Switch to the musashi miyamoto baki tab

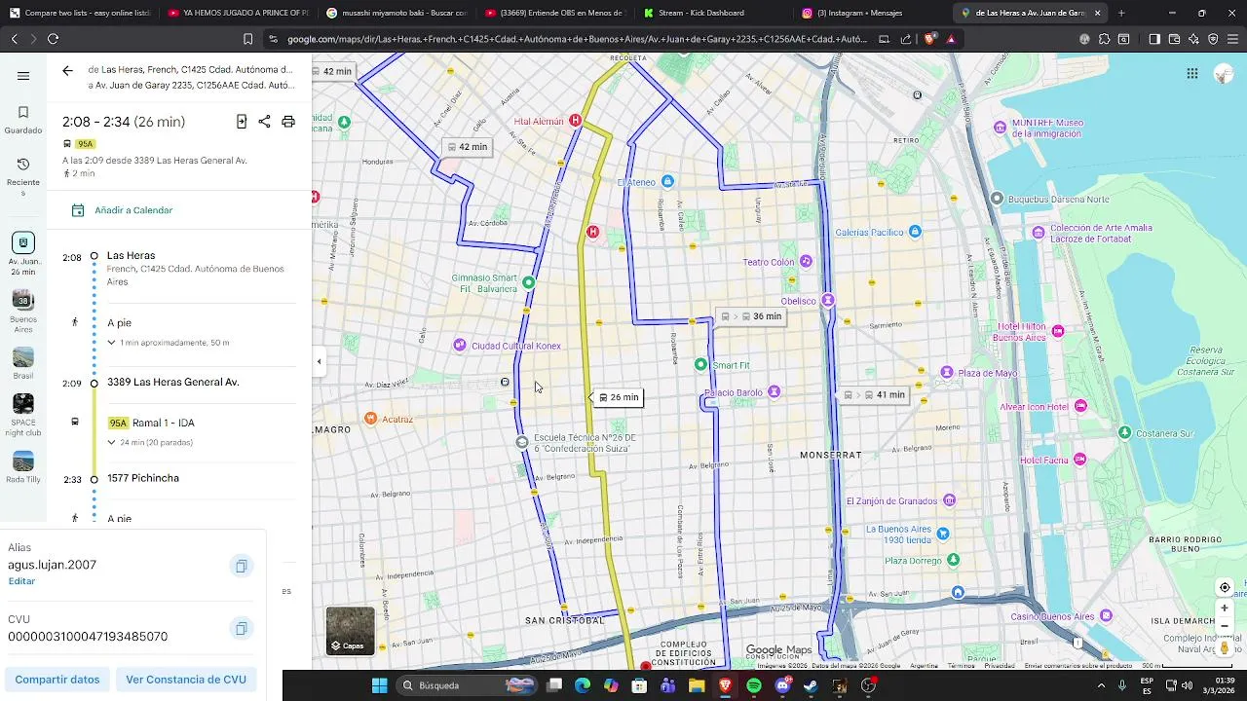pyautogui.click(x=397, y=13)
